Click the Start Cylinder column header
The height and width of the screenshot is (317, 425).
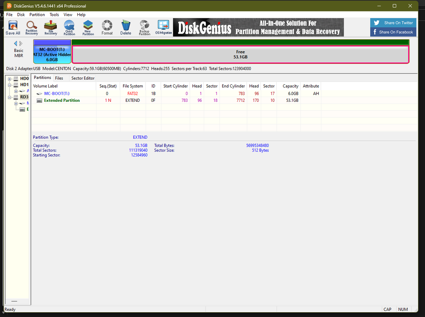coord(175,86)
